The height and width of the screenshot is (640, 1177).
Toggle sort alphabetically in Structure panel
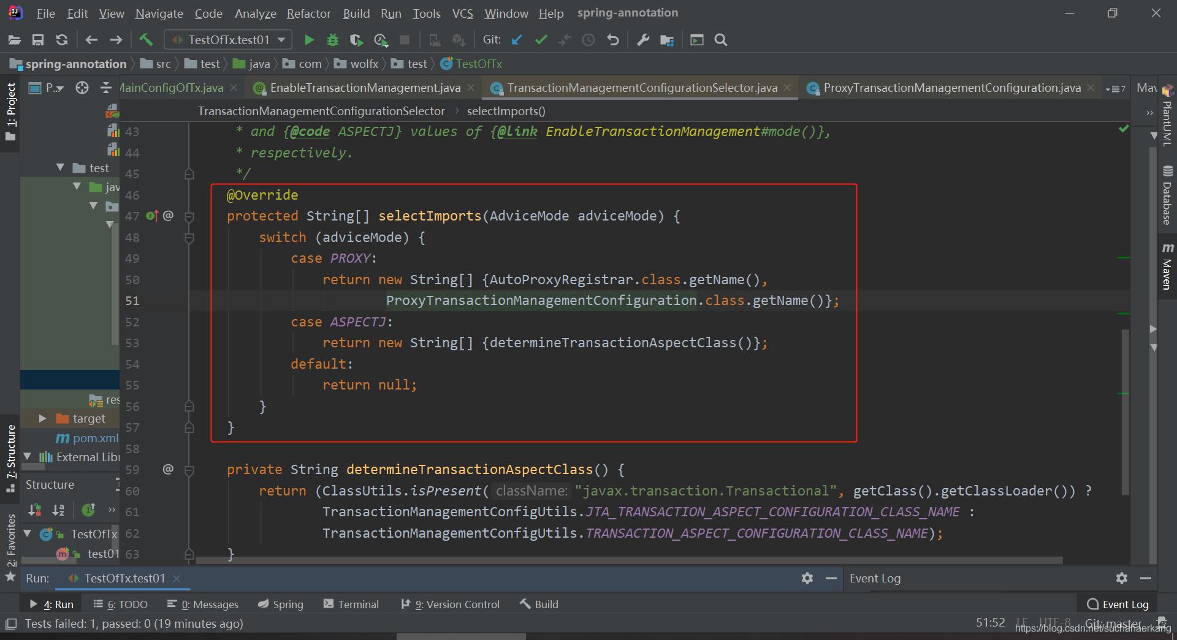(58, 510)
